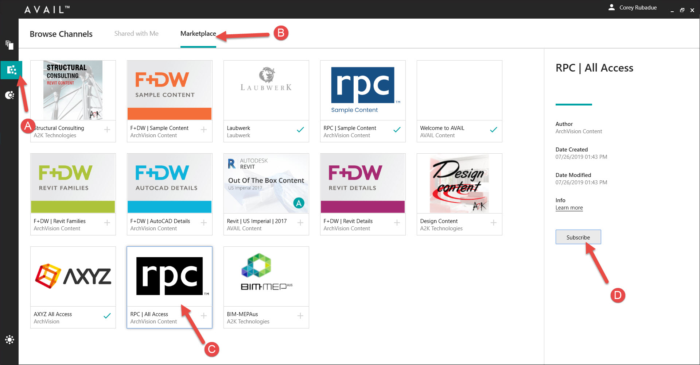
Task: Click the checkmark on Welcome to AVAIL
Action: pos(494,130)
